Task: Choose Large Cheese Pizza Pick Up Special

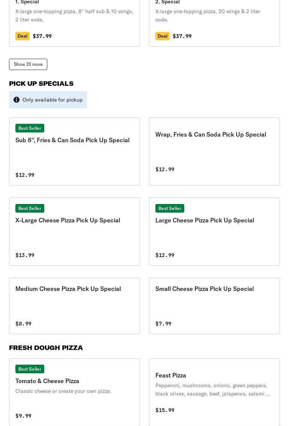Action: [x=214, y=232]
